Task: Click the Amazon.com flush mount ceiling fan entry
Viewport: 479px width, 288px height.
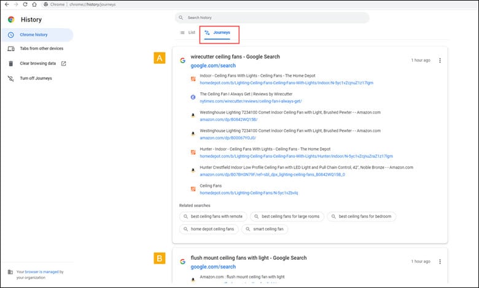Action: coord(242,277)
